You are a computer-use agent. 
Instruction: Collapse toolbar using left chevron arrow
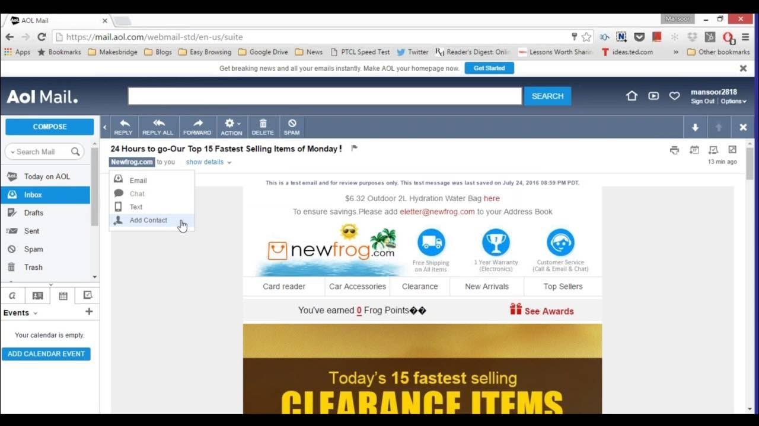coord(105,127)
